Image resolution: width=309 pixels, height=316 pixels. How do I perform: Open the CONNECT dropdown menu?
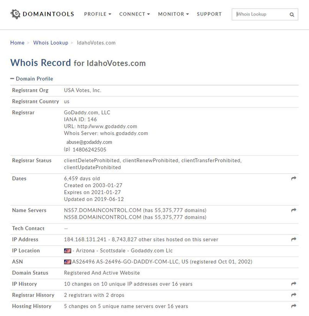point(134,14)
